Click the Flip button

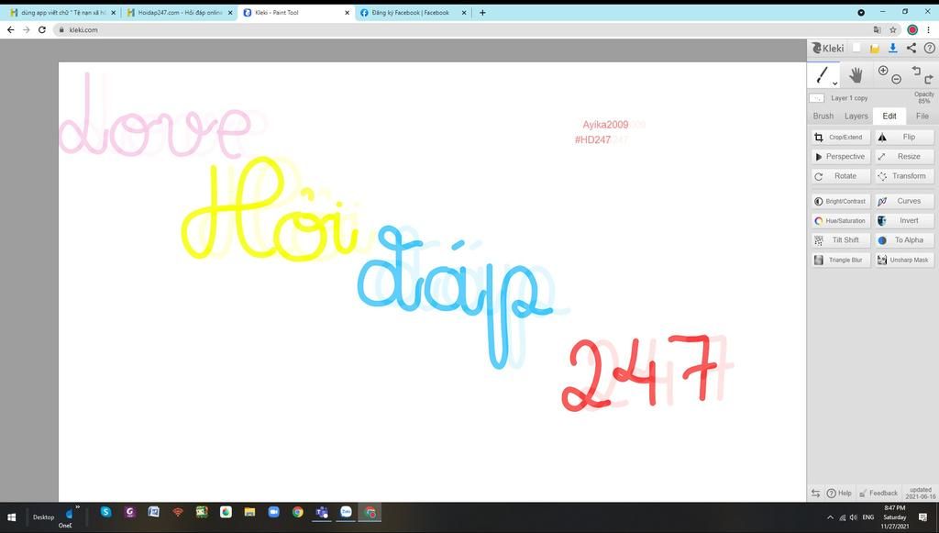pyautogui.click(x=904, y=137)
